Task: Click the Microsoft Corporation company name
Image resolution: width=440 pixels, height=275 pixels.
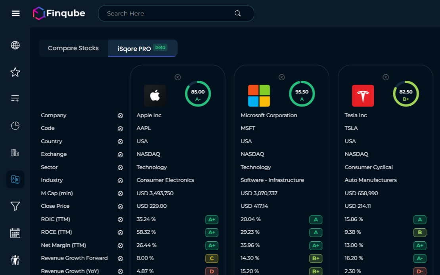Action: [269, 116]
